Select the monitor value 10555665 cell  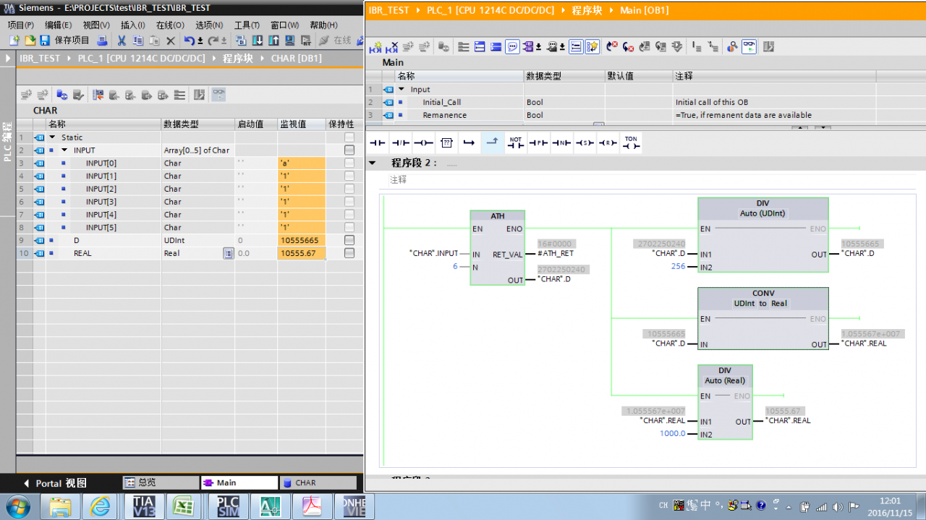tap(301, 240)
